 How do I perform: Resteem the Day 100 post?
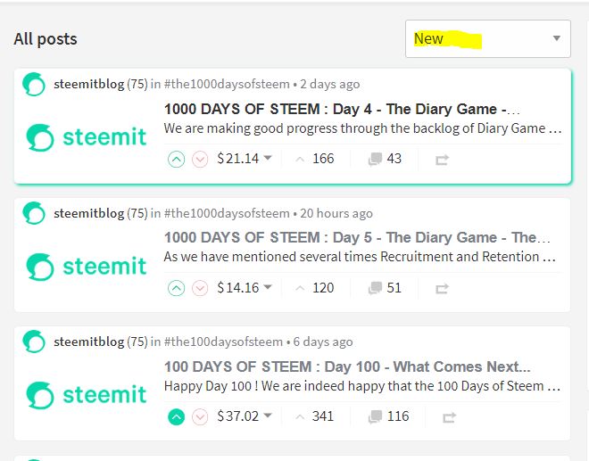(x=449, y=417)
